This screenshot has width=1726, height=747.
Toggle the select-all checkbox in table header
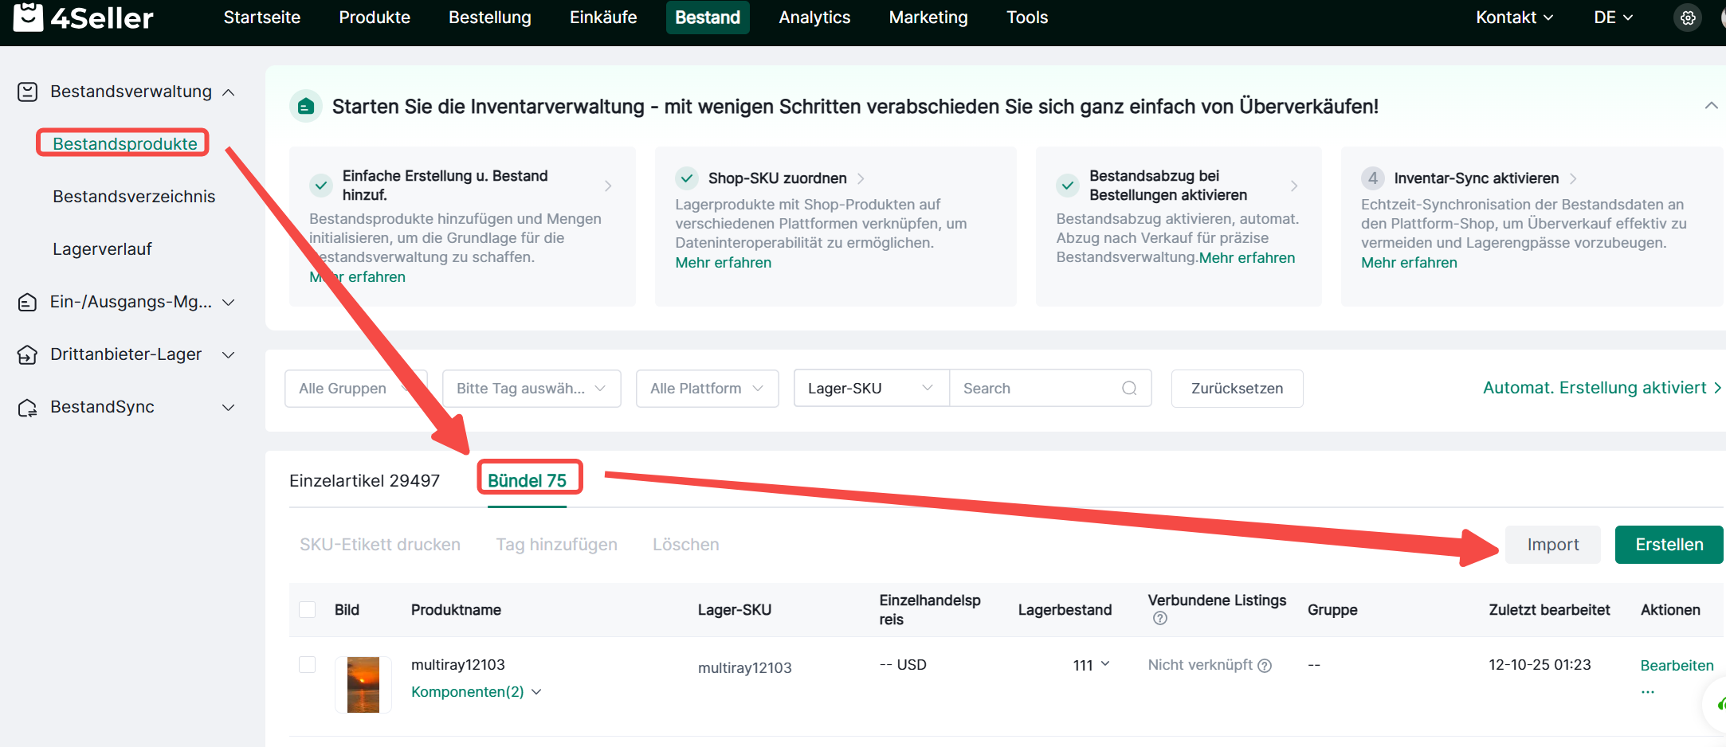click(307, 610)
